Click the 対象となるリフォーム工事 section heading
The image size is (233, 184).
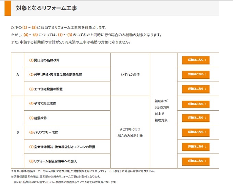[x=47, y=8]
